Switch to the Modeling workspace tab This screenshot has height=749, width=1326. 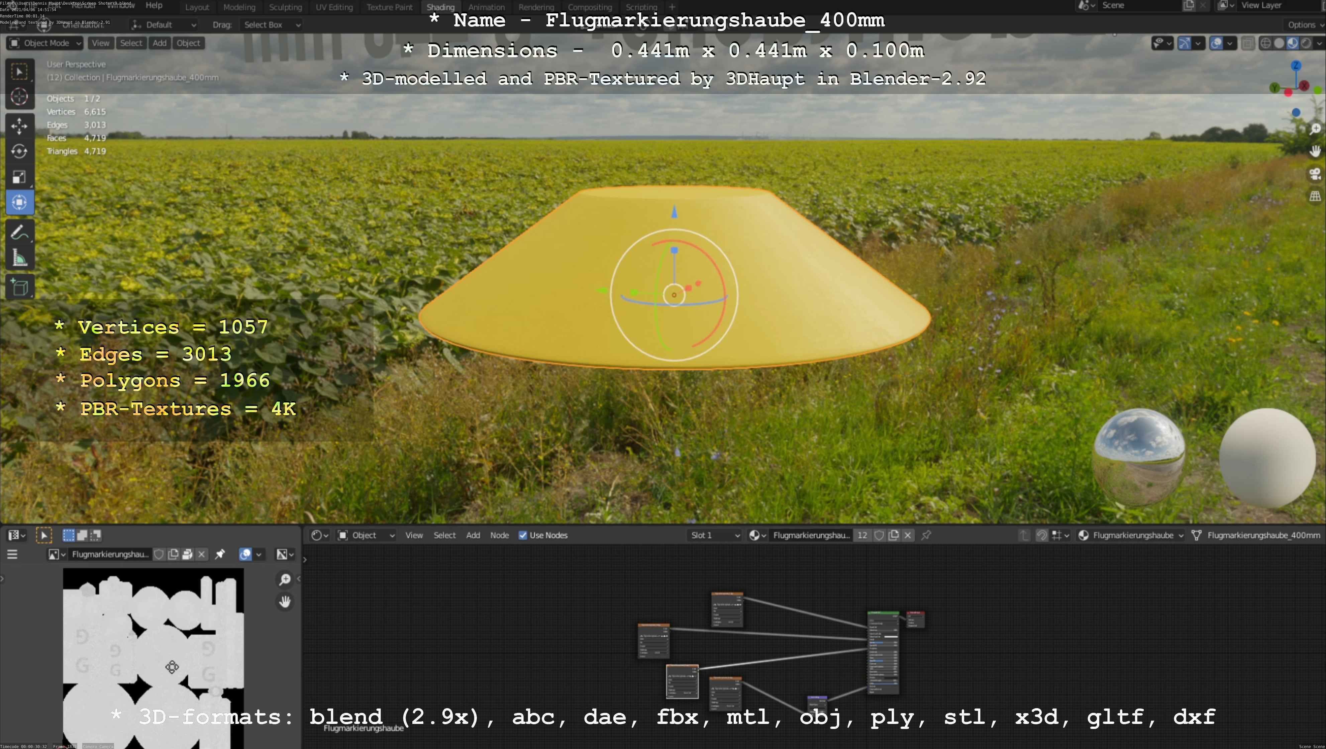(239, 7)
